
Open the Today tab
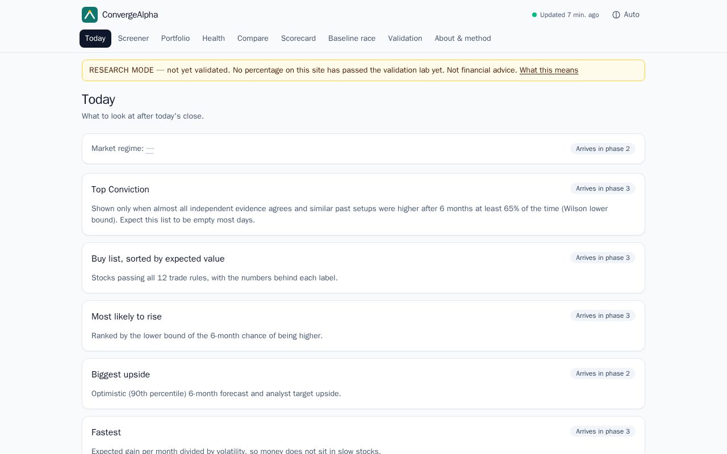[95, 39]
